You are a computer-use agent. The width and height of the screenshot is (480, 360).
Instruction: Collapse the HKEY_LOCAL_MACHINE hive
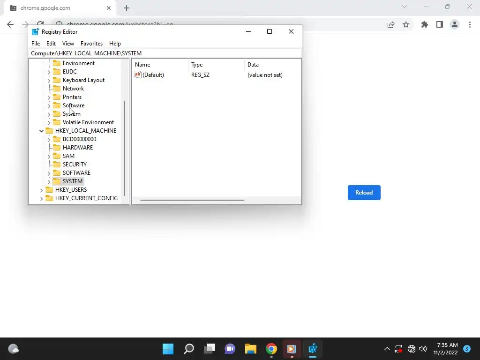click(41, 131)
